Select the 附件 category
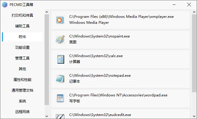197x119 pixels. point(22,37)
